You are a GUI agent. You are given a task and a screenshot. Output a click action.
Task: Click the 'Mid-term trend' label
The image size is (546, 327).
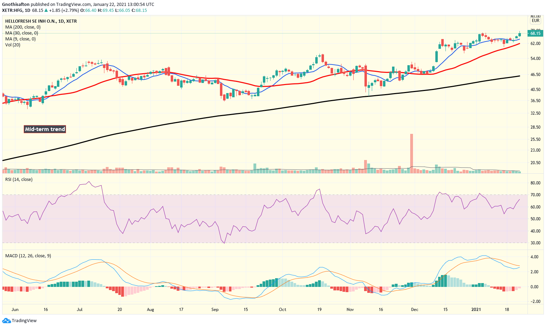point(45,129)
